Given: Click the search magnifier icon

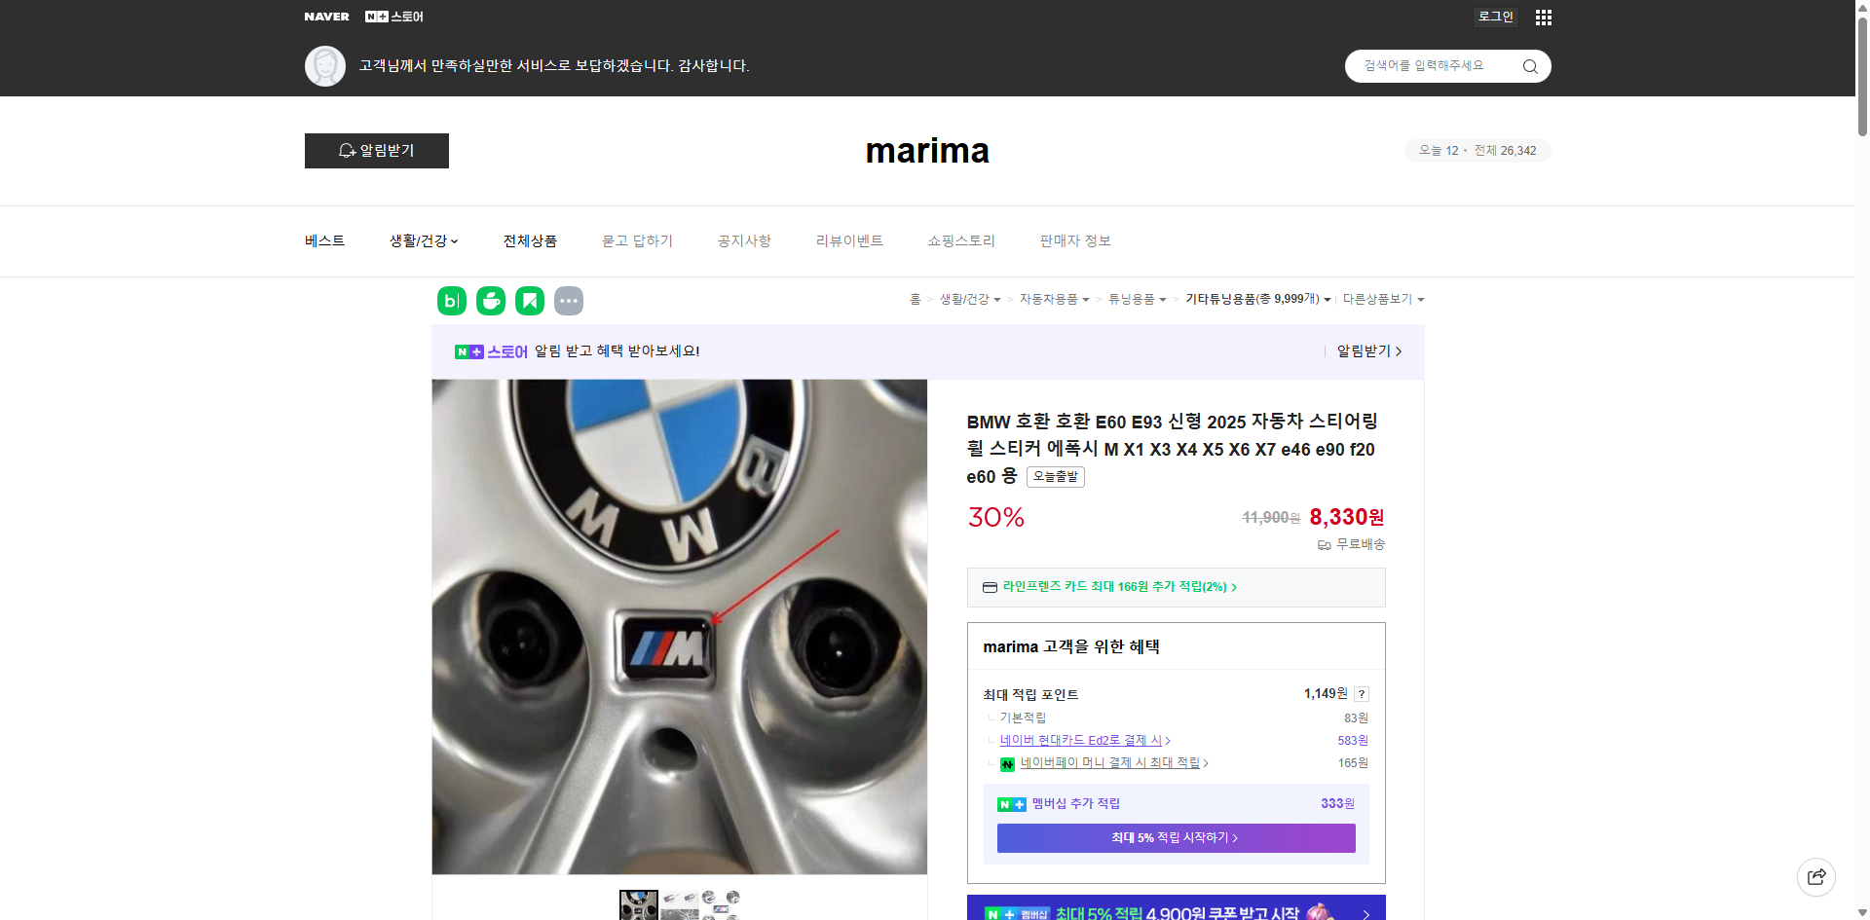Looking at the screenshot, I should tap(1529, 66).
